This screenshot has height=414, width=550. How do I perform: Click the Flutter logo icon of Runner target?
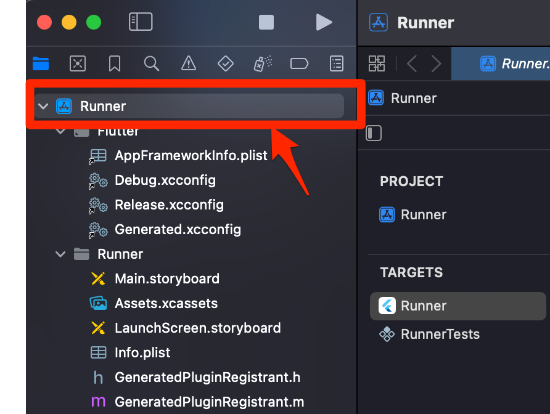[387, 306]
